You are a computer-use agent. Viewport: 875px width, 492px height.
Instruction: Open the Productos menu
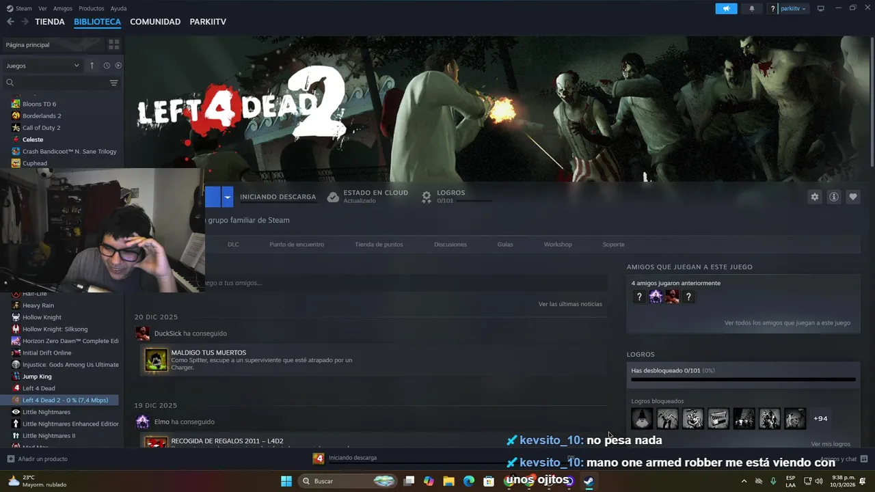[91, 8]
